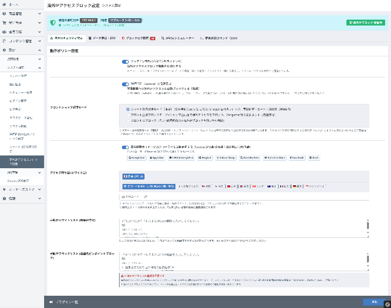Toggle the search bot and SNS crawler allow switch

(125, 148)
